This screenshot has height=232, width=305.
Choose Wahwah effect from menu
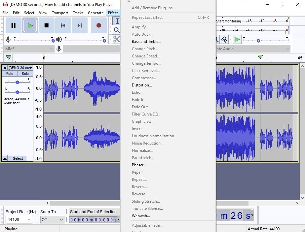click(x=168, y=216)
